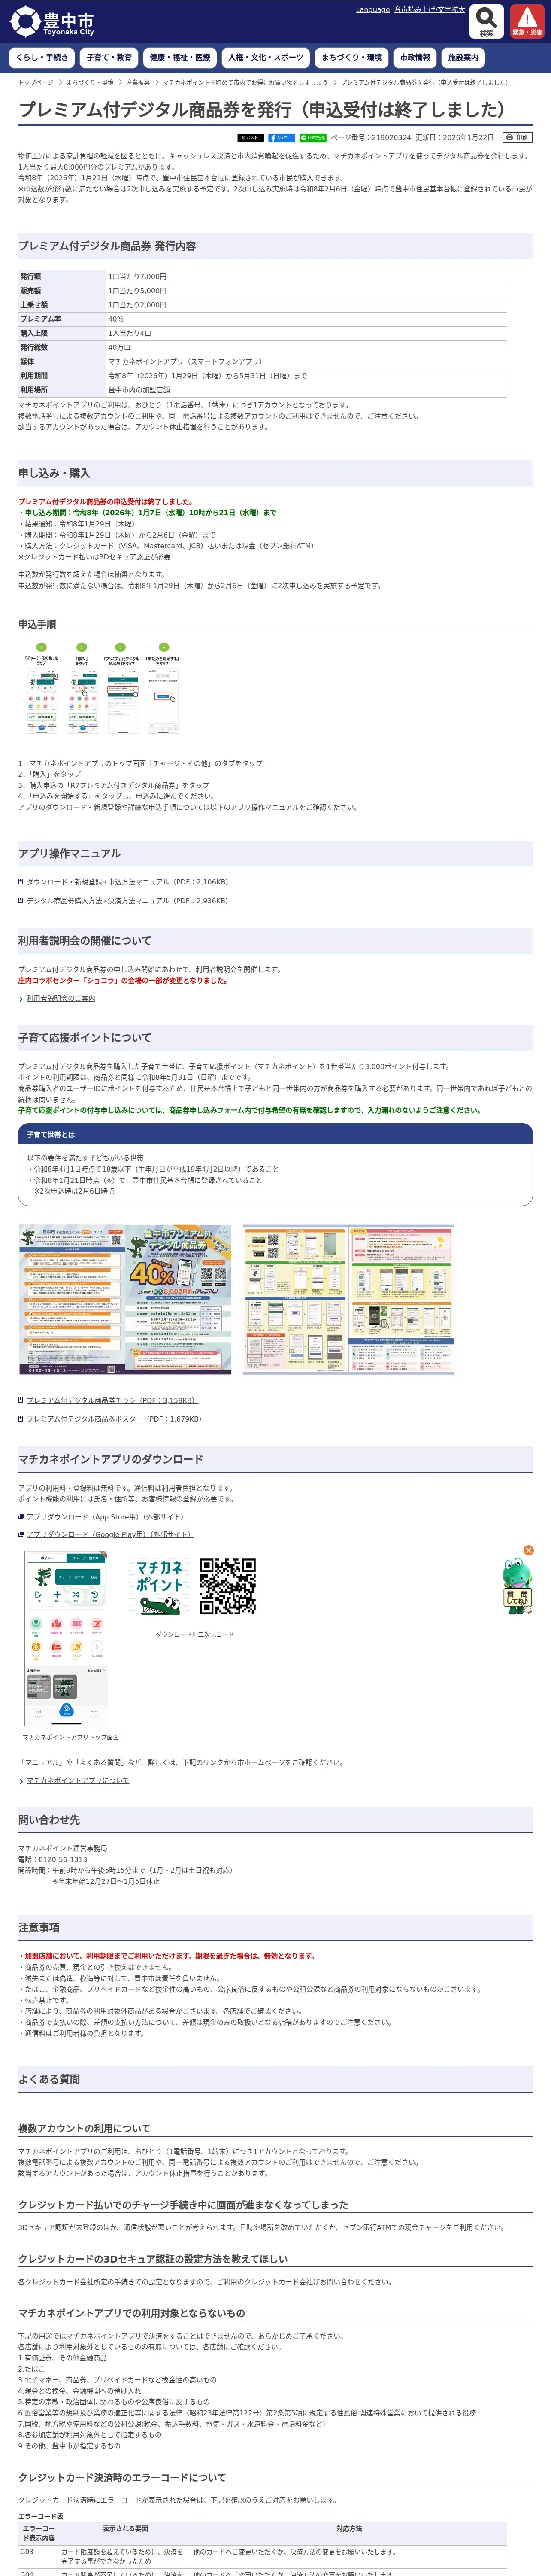Share page via Facebook button
The width and height of the screenshot is (551, 2576).
(x=281, y=138)
